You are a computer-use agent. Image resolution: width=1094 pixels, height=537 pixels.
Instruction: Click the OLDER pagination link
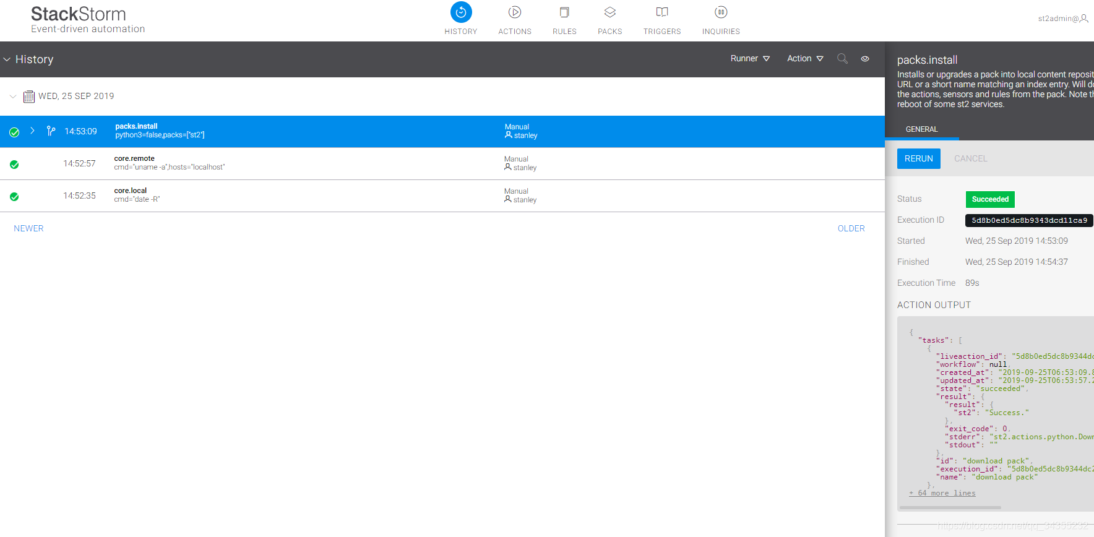[x=851, y=228]
